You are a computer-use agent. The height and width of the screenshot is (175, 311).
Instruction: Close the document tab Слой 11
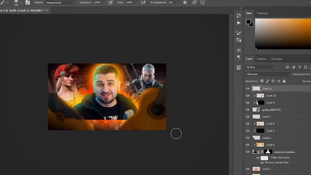coord(47,10)
